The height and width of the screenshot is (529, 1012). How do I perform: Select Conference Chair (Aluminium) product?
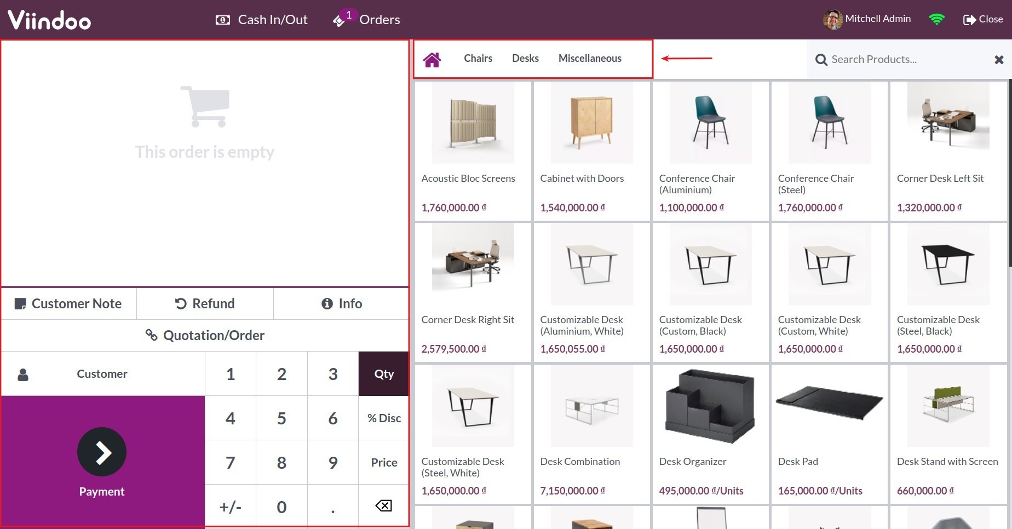click(711, 151)
